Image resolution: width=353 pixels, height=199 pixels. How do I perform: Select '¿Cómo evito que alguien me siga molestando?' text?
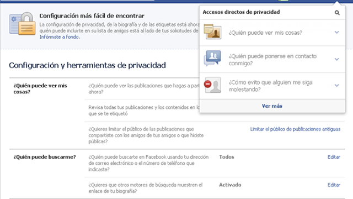click(271, 86)
